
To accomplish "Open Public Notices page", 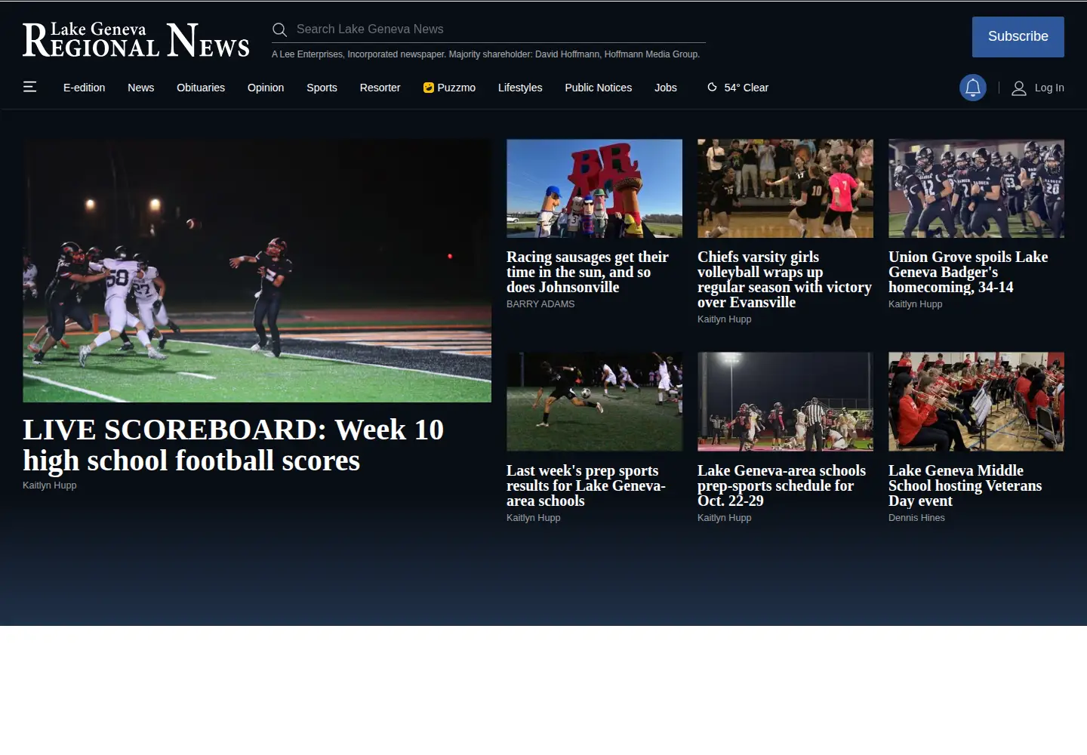I will (x=599, y=88).
